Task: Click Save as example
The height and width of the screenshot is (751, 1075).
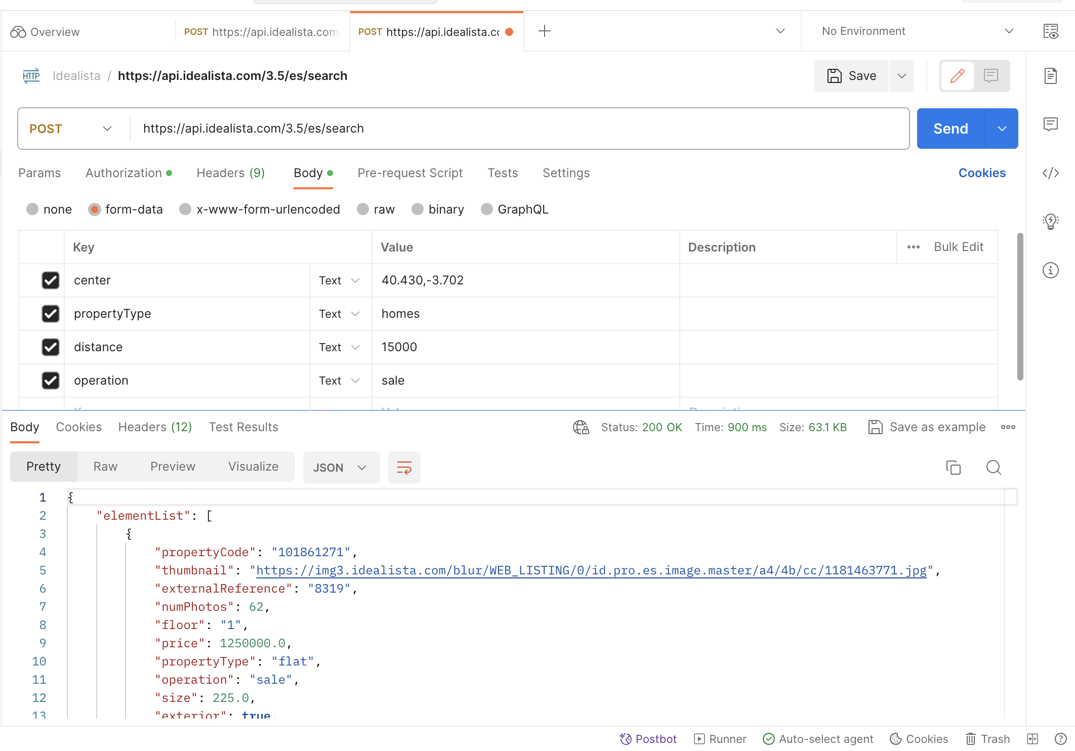Action: pos(927,427)
